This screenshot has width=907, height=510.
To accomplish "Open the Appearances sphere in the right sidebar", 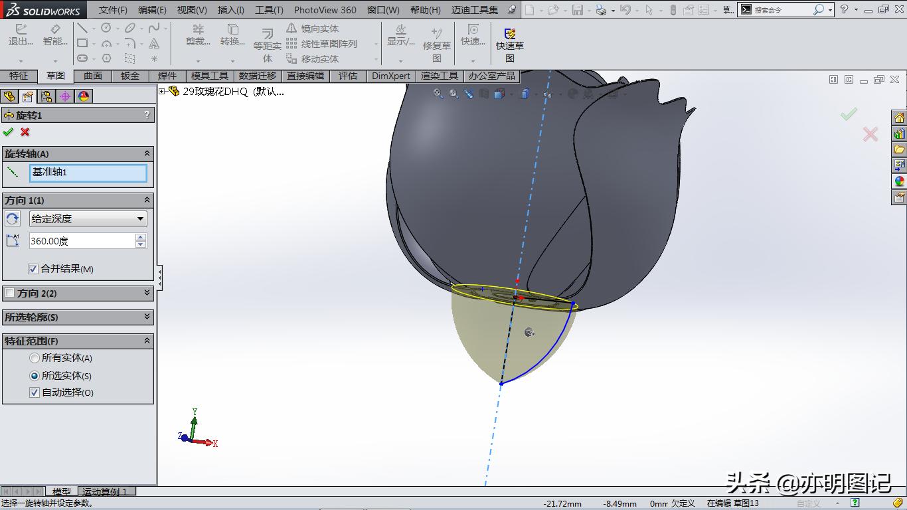I will 899,181.
